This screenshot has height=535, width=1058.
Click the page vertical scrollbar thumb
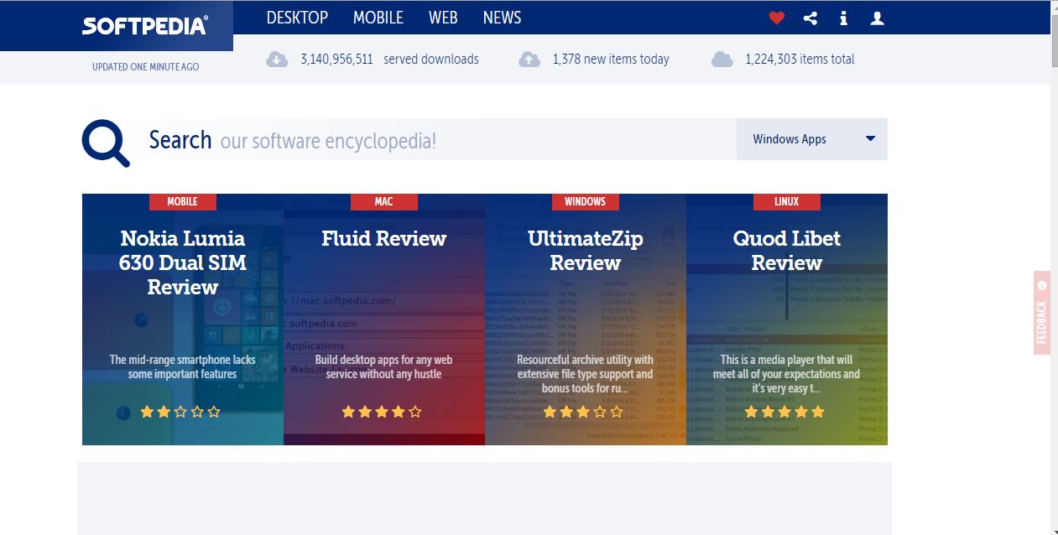coord(1054,40)
